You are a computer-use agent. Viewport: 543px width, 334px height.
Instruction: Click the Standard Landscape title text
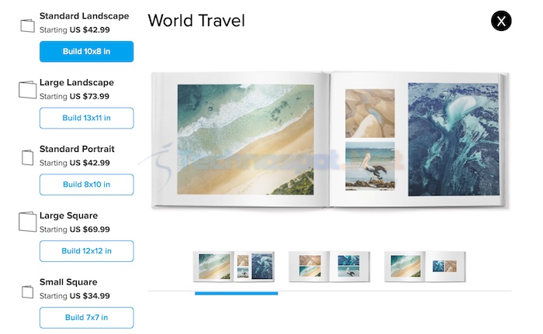coord(84,16)
